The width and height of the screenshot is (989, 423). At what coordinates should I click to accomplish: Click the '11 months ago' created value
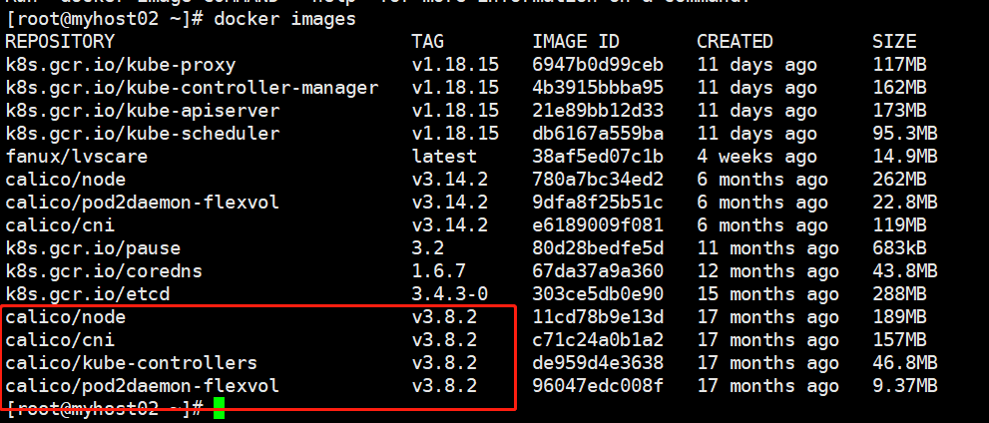click(767, 248)
